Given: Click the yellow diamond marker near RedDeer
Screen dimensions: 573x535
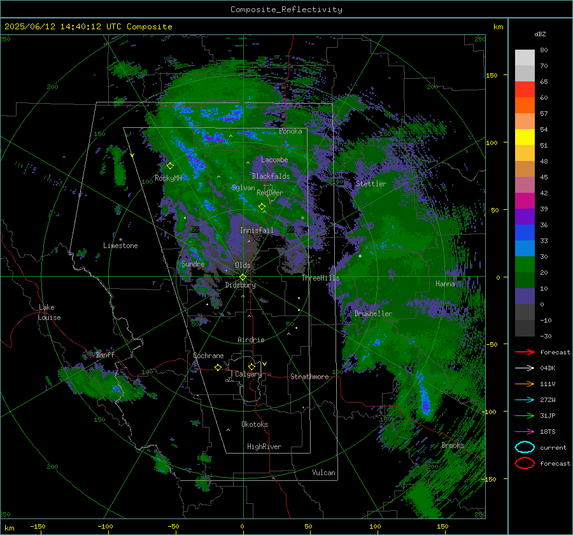Looking at the screenshot, I should tap(262, 207).
